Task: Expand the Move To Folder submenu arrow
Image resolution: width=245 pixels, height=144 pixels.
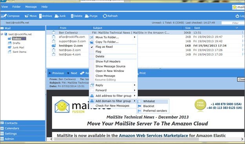Action: 134,37
